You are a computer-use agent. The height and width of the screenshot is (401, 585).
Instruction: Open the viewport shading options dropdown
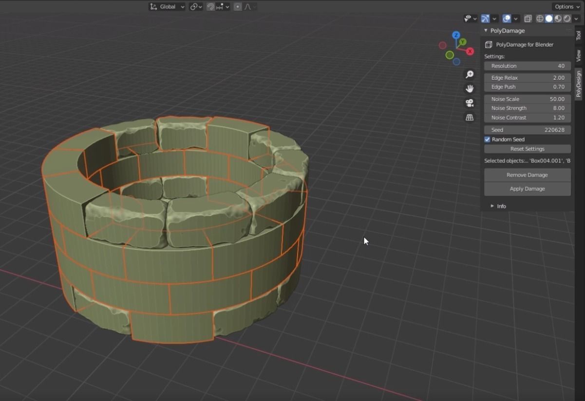point(577,18)
